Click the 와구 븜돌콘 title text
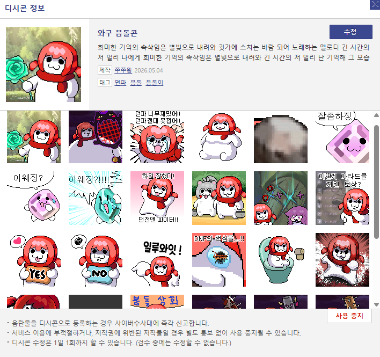Image resolution: width=380 pixels, height=357 pixels. click(118, 33)
